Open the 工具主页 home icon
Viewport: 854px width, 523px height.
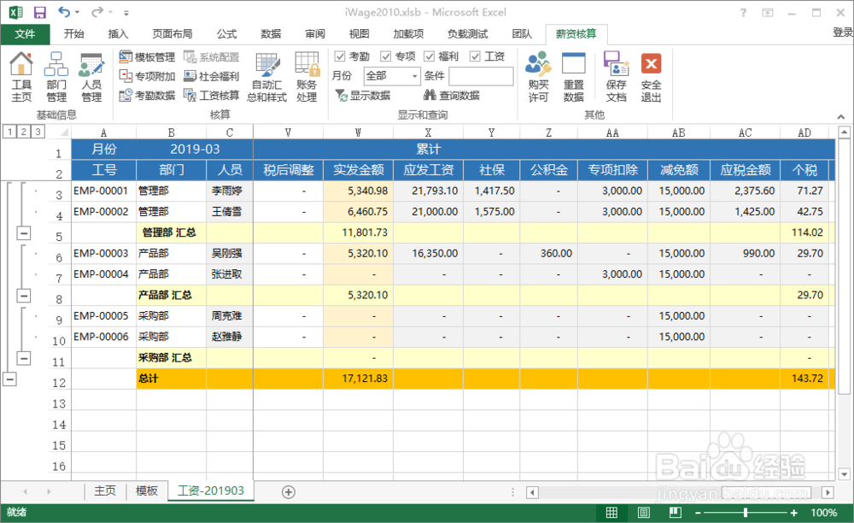[21, 76]
